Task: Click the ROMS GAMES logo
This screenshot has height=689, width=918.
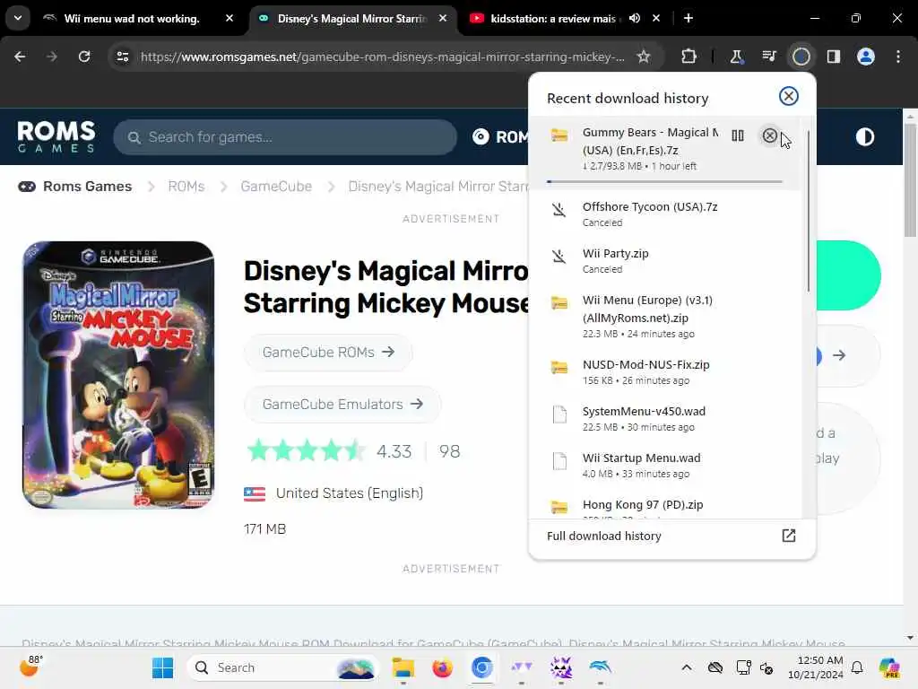Action: [56, 136]
